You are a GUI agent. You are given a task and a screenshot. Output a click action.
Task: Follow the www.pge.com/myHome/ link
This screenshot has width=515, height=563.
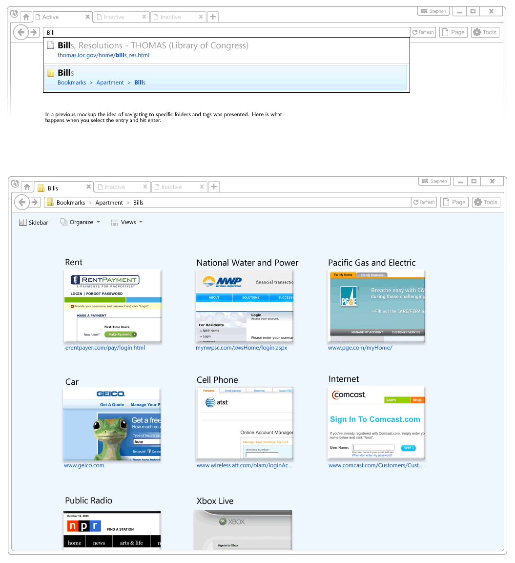[x=360, y=348]
